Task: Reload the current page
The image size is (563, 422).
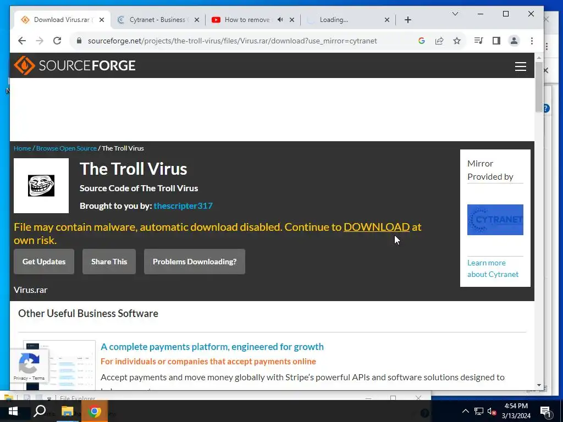Action: [57, 41]
